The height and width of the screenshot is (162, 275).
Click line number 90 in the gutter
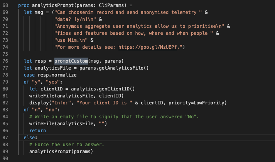pyautogui.click(x=5, y=158)
